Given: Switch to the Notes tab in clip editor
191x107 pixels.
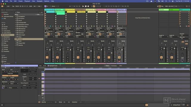Looking at the screenshot, I should tap(107, 66).
